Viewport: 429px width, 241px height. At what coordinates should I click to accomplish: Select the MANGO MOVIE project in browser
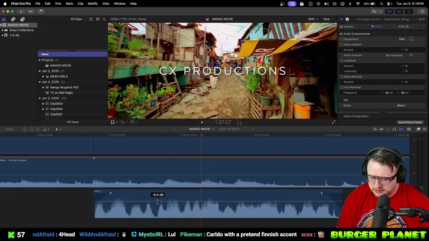coord(61,66)
